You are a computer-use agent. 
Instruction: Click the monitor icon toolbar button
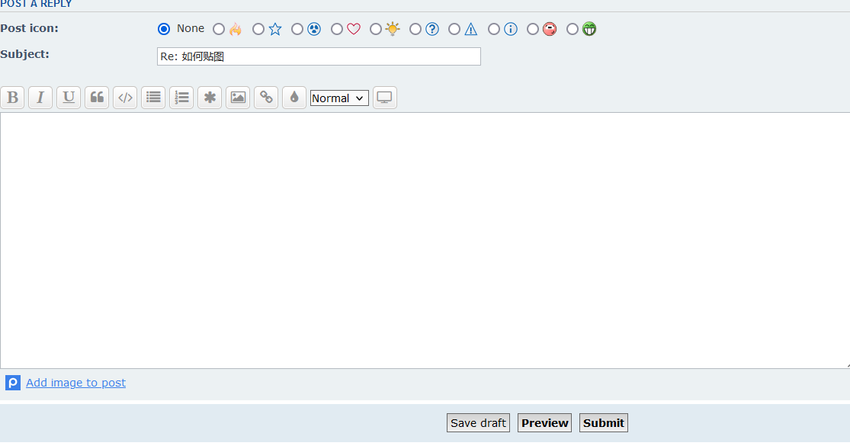[385, 98]
